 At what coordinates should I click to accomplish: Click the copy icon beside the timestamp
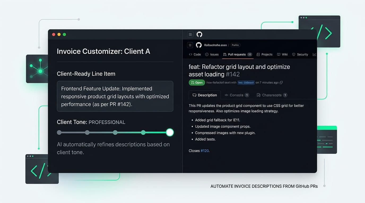(x=282, y=82)
